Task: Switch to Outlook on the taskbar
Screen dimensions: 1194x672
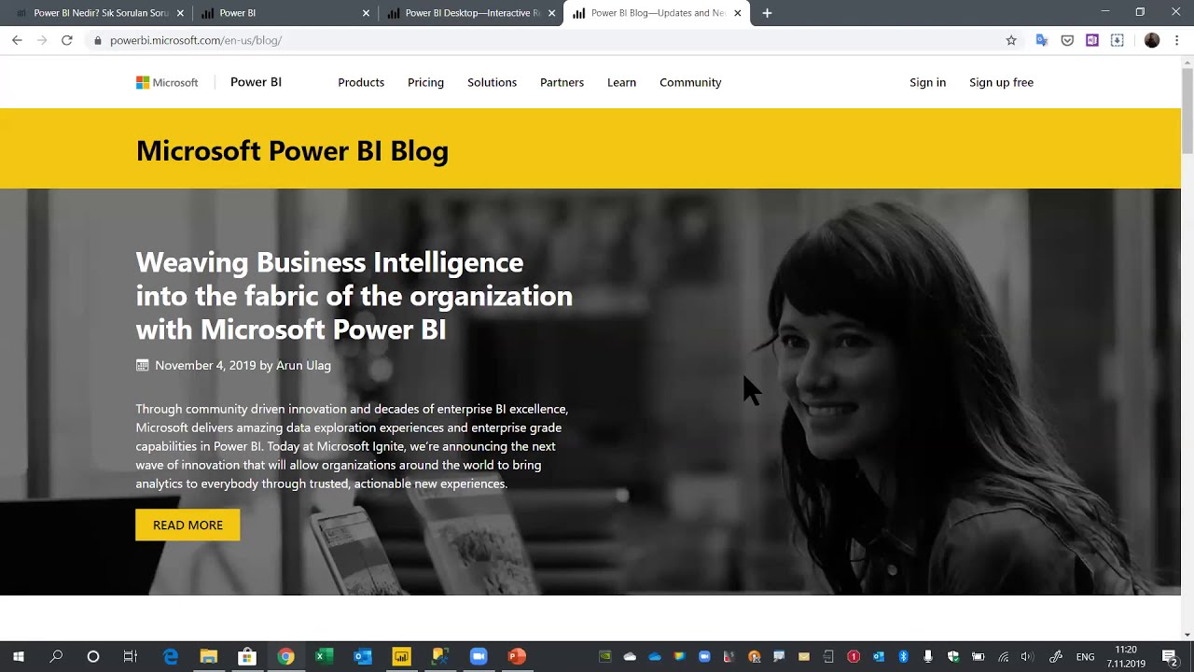Action: point(363,657)
